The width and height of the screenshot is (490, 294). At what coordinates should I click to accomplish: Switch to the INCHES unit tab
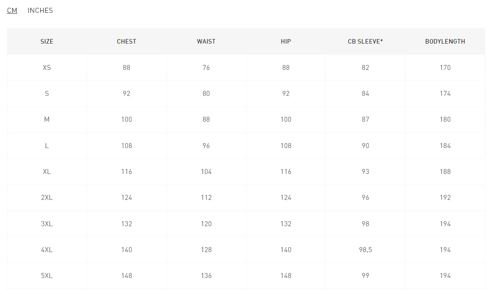tap(40, 10)
